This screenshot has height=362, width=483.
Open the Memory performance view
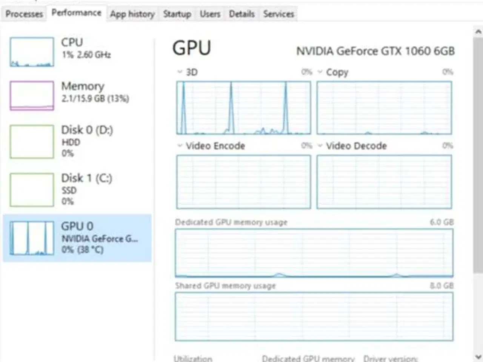pos(31,95)
